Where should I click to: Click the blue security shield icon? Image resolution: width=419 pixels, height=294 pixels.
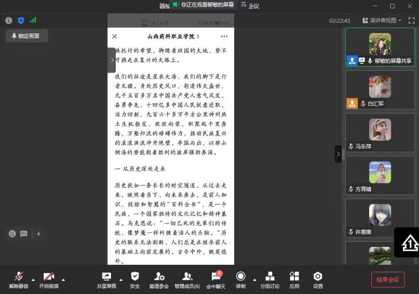pos(21,20)
